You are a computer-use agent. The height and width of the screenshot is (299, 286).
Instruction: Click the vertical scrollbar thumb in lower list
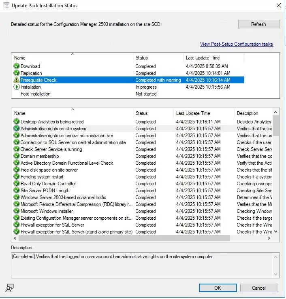pyautogui.click(x=275, y=126)
